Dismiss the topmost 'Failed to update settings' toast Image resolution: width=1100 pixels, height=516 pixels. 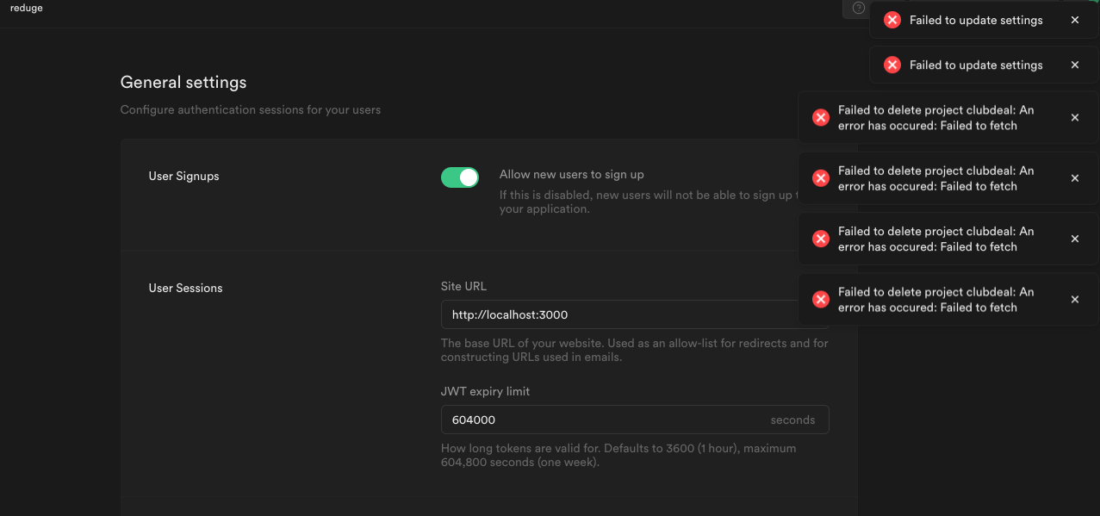(1074, 20)
